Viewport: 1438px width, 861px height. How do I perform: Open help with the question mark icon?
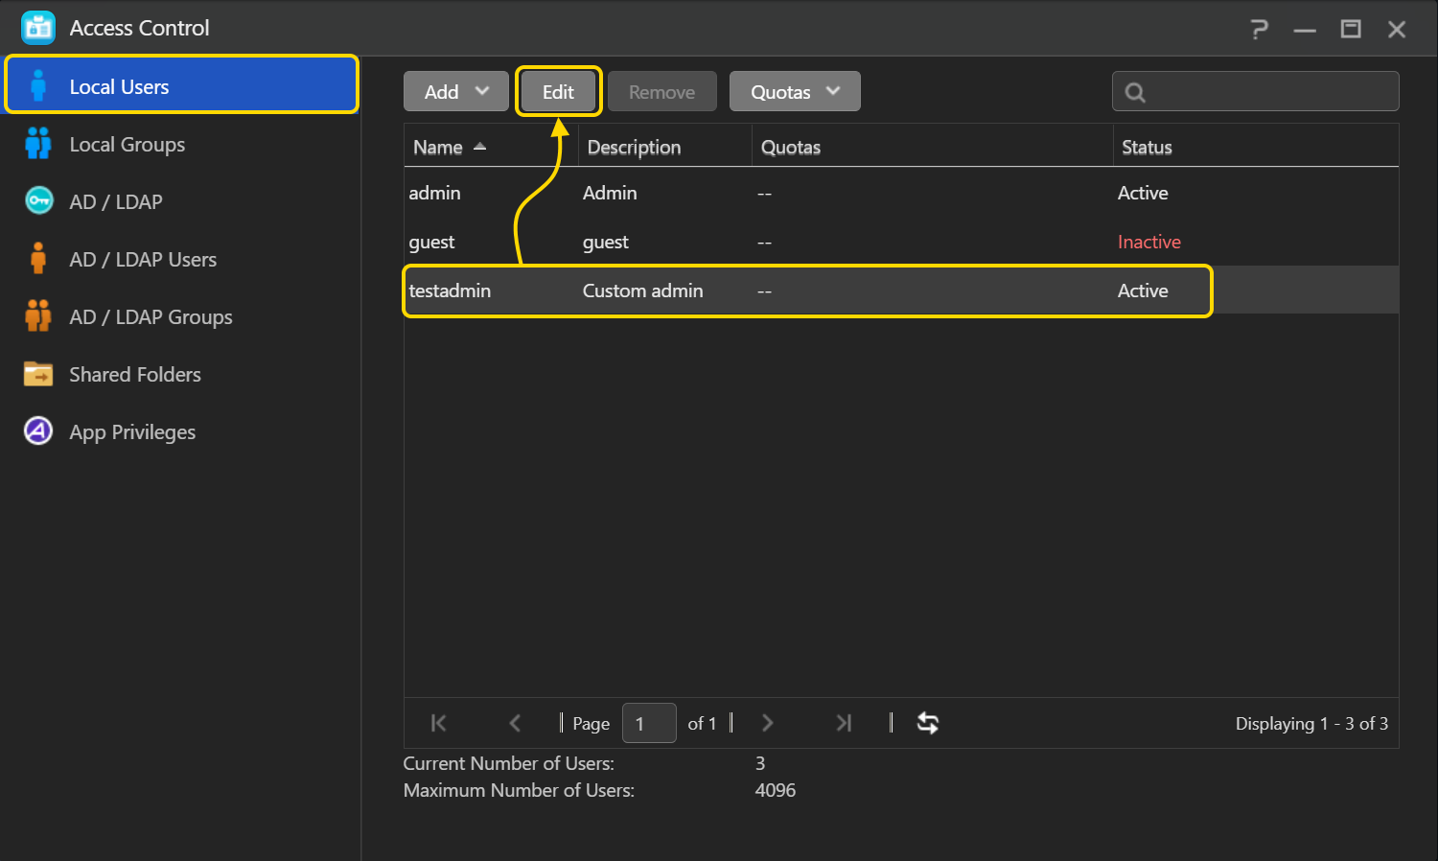[1259, 29]
